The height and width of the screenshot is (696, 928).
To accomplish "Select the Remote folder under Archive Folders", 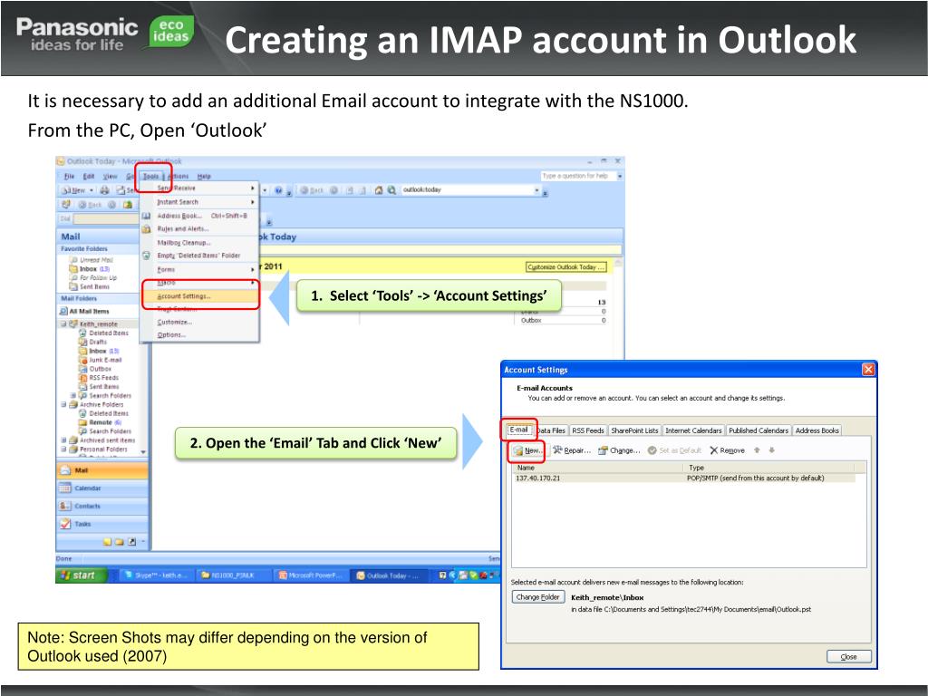I will tap(101, 422).
